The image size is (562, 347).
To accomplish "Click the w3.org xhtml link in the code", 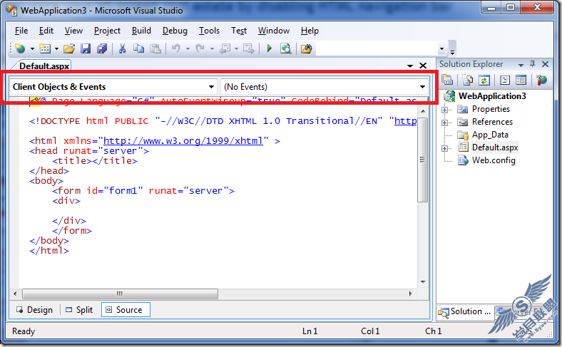I will 183,141.
